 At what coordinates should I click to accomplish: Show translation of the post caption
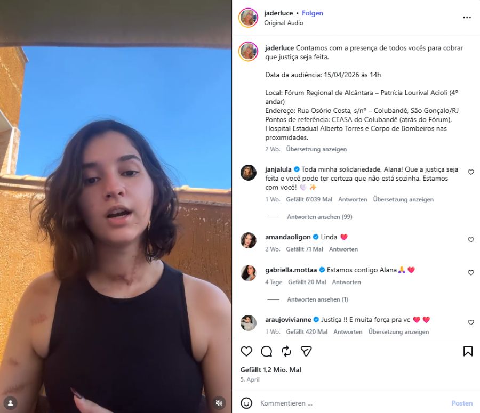(316, 149)
